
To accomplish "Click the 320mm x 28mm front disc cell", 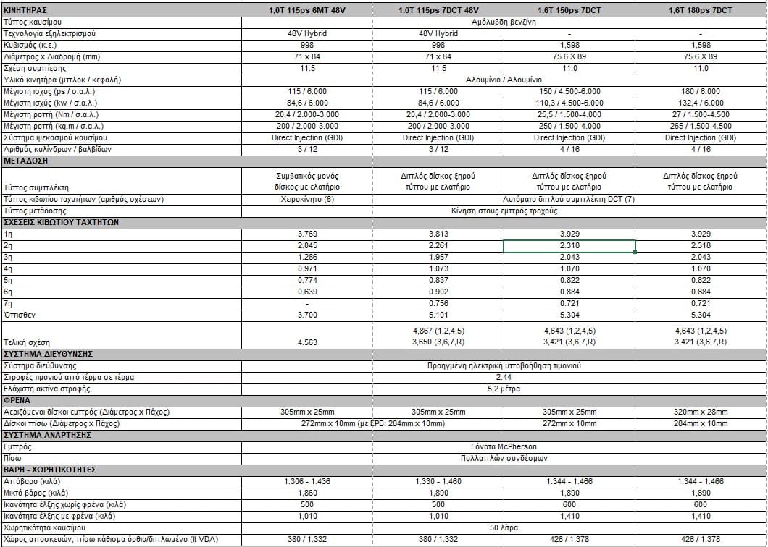I will click(700, 412).
